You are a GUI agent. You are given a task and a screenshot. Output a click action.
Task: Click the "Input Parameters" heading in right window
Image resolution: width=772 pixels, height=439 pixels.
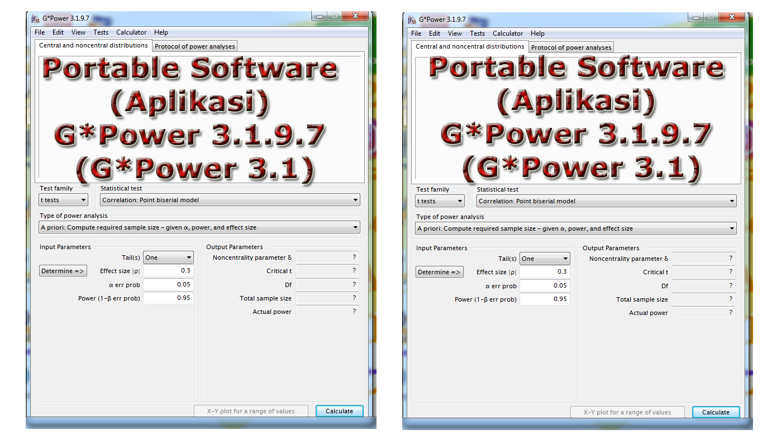(x=441, y=248)
